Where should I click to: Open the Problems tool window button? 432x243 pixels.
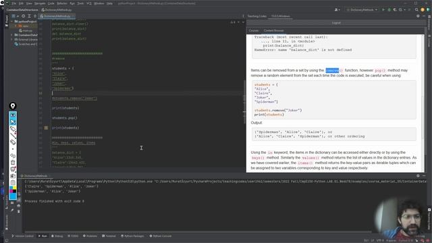click(90, 236)
